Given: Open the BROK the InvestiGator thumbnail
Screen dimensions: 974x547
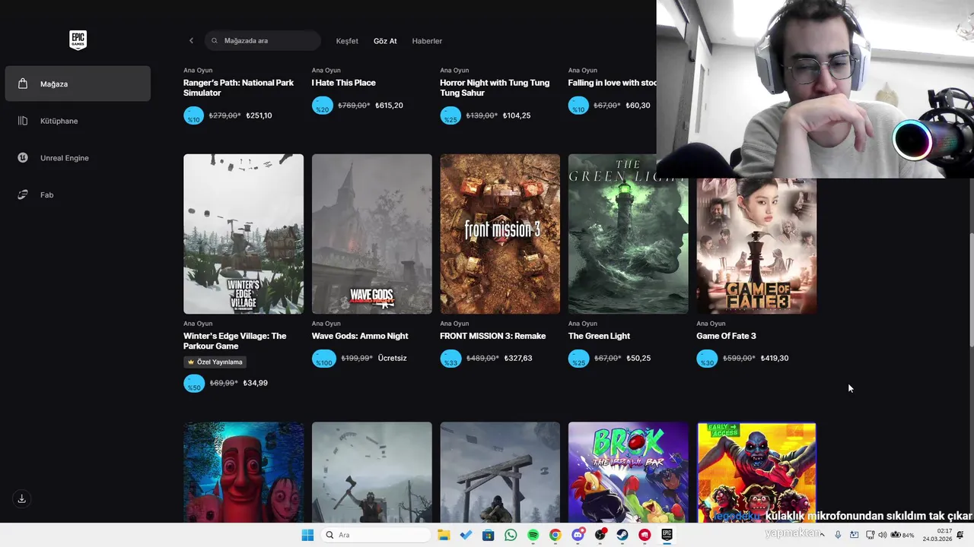Looking at the screenshot, I should (628, 472).
